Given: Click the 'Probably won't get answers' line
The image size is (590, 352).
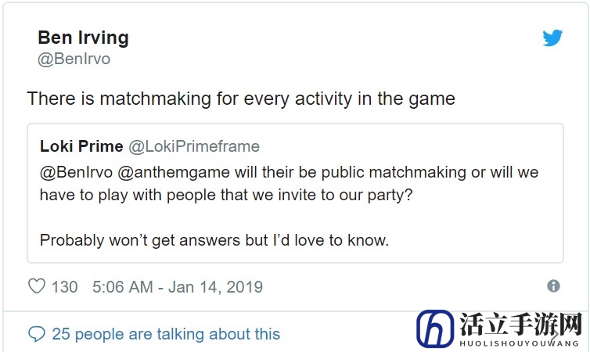Looking at the screenshot, I should click(214, 240).
